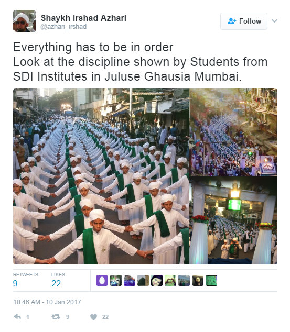
Task: Open the large photo of students holding hands
Action: [101, 176]
